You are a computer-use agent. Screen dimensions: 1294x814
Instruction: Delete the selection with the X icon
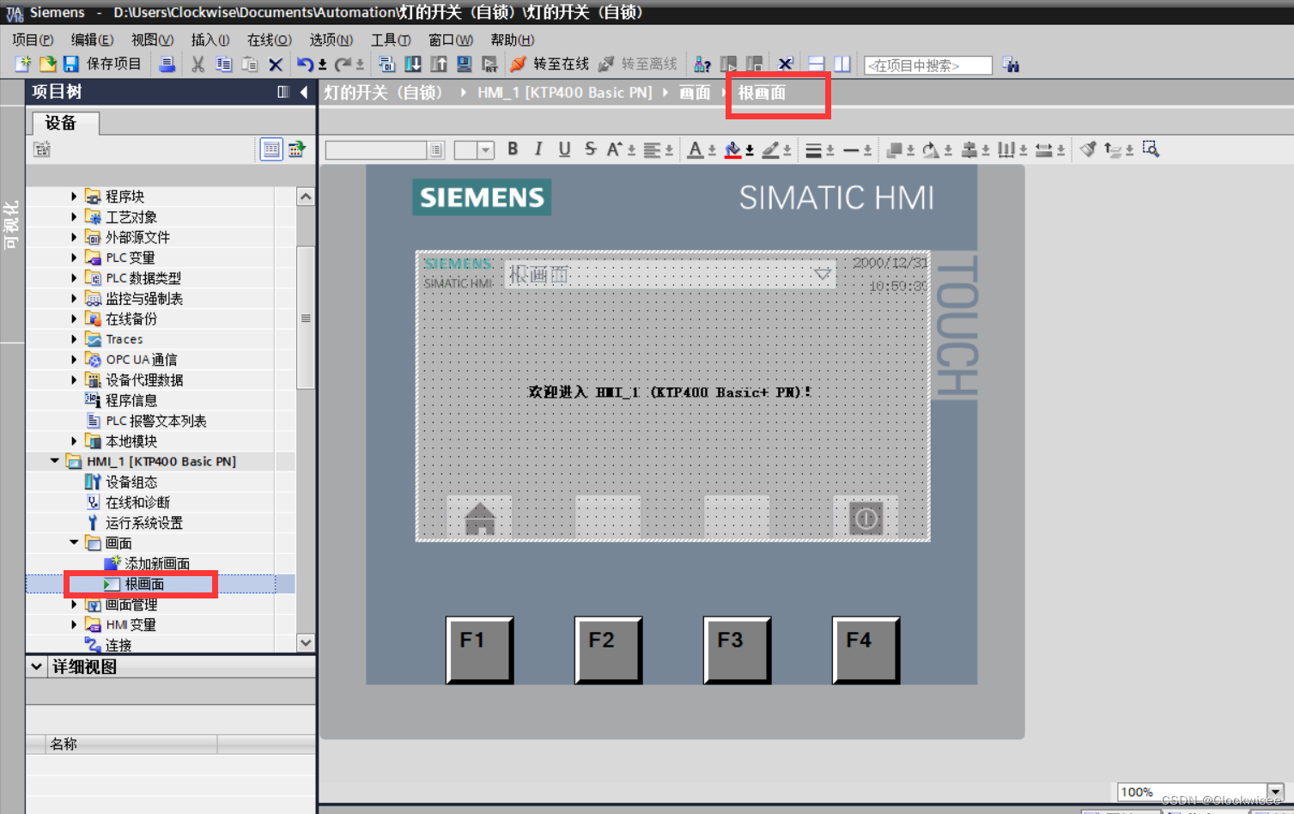click(276, 64)
